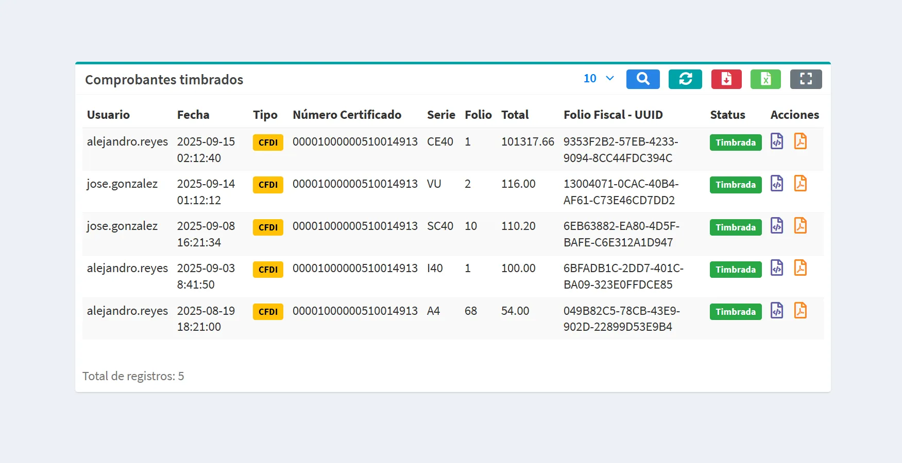The image size is (902, 463).
Task: Click the Serie column header
Action: point(441,115)
